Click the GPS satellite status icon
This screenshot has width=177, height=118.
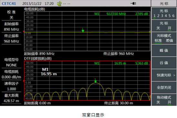point(59,4)
